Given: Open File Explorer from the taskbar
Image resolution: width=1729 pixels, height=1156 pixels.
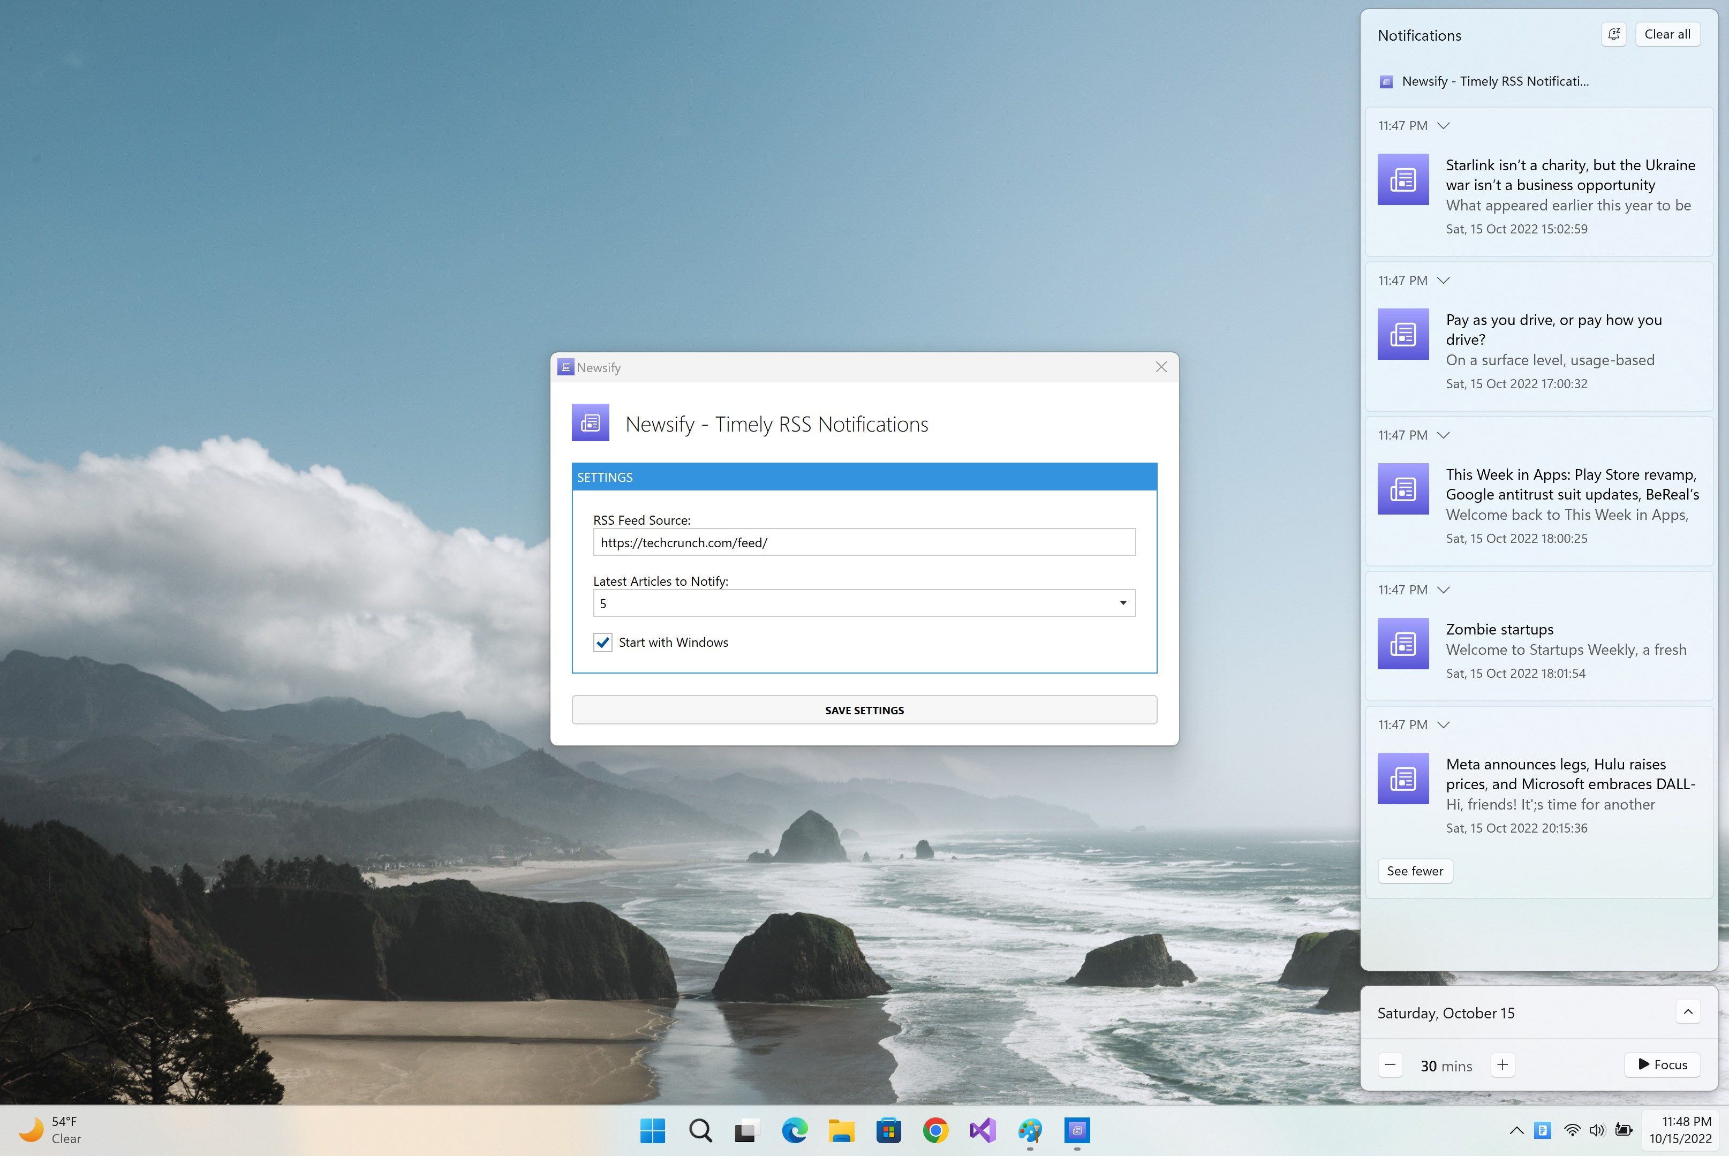Looking at the screenshot, I should [x=841, y=1130].
